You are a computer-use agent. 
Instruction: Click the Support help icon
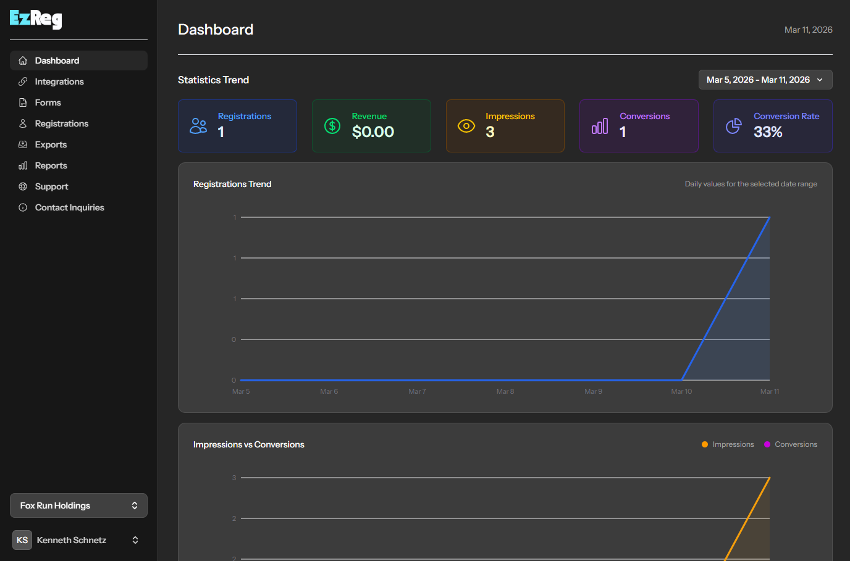point(23,186)
